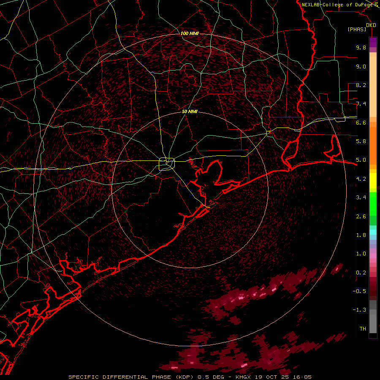Click the 0.2 scale value

[x=361, y=273]
